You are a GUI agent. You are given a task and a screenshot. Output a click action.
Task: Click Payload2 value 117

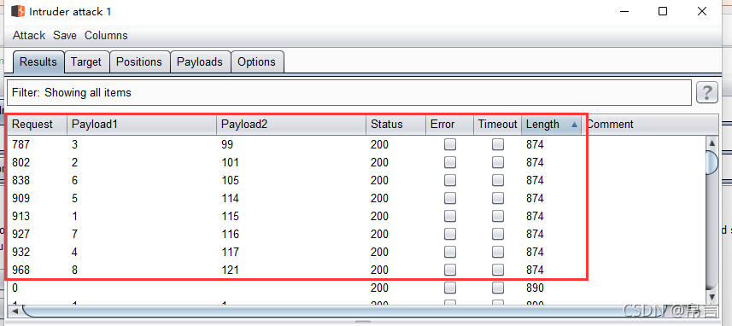[230, 253]
